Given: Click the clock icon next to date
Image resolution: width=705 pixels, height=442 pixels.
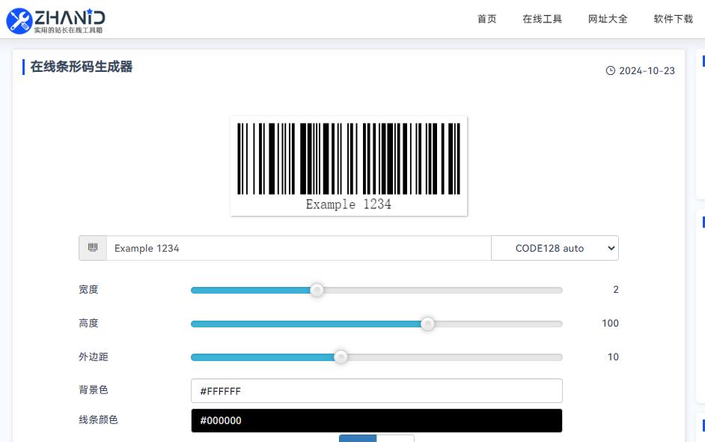Looking at the screenshot, I should [610, 70].
